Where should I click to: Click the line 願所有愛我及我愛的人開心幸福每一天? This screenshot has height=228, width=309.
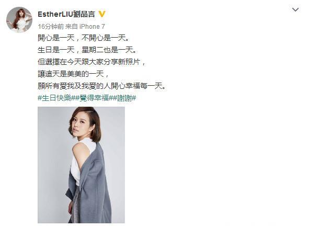click(101, 86)
